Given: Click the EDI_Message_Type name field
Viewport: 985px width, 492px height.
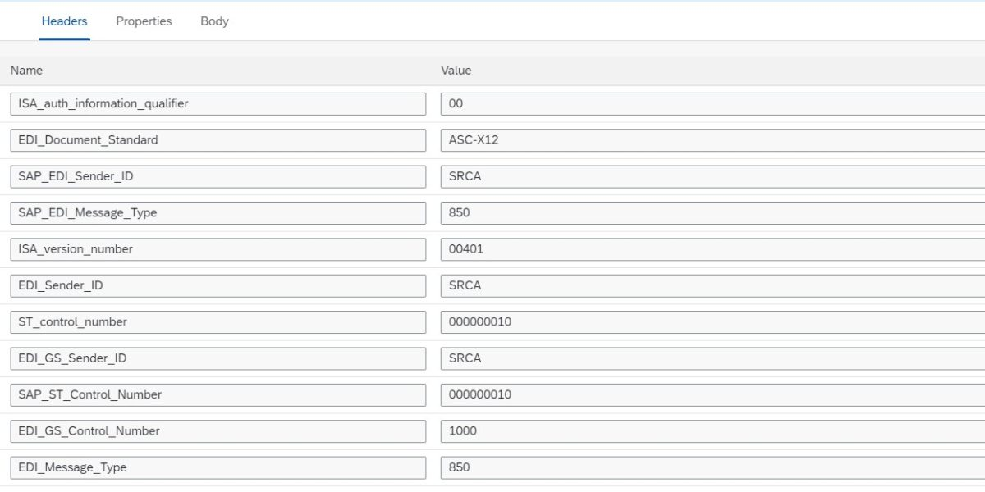Looking at the screenshot, I should click(x=218, y=467).
